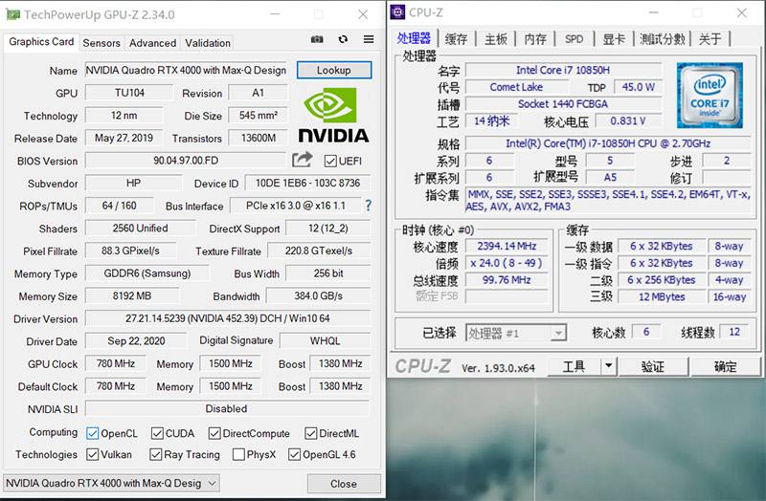The height and width of the screenshot is (501, 766).
Task: Switch to the Advanced tab
Action: [x=152, y=43]
